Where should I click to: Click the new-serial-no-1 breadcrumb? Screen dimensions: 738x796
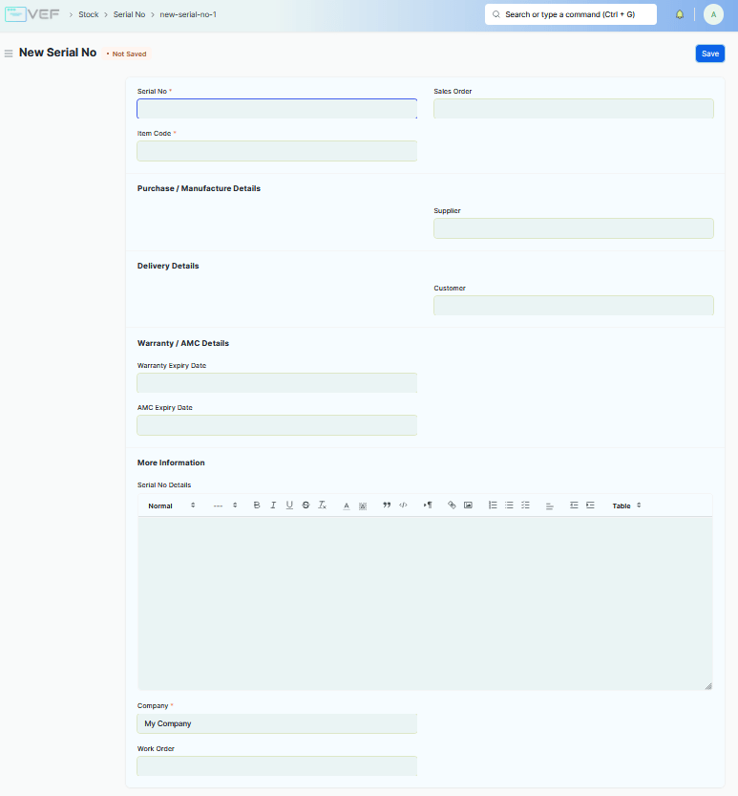point(188,14)
